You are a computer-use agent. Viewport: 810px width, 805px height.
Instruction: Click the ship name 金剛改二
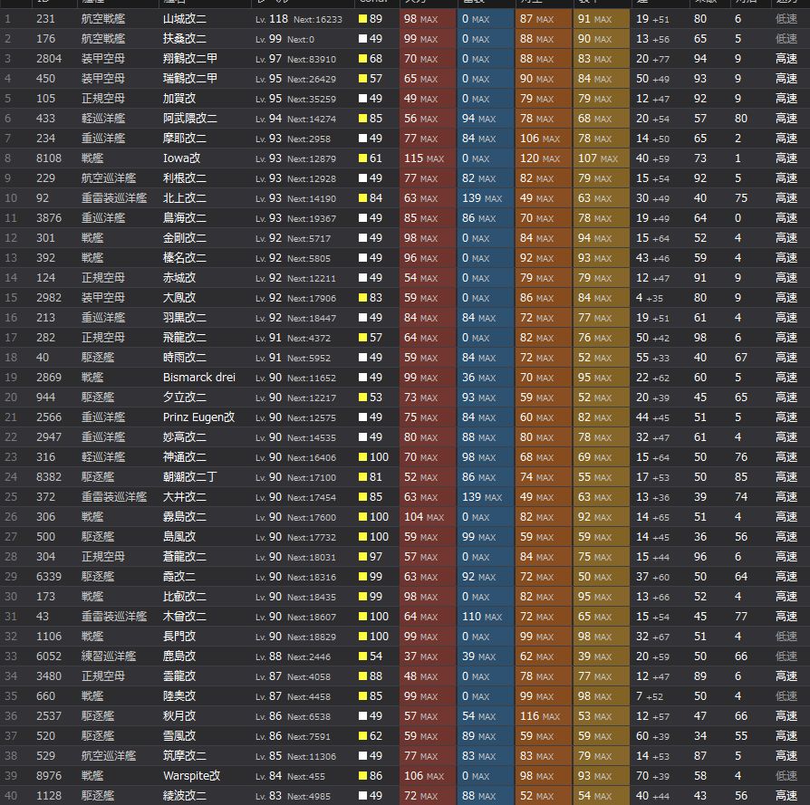[185, 238]
